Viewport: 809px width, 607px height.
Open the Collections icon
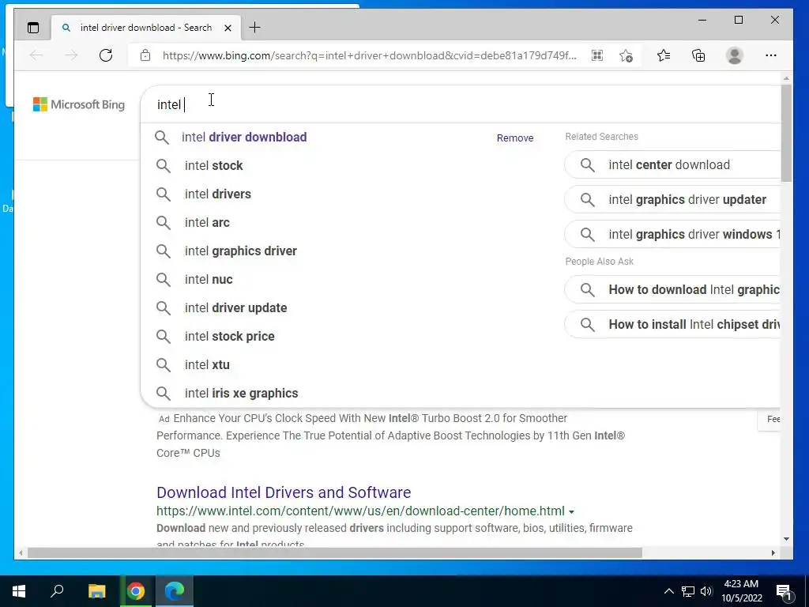(x=698, y=55)
